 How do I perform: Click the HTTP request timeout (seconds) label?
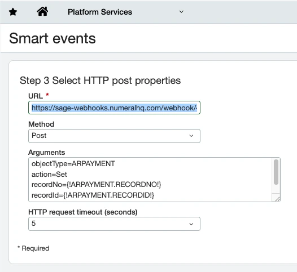[x=83, y=212]
